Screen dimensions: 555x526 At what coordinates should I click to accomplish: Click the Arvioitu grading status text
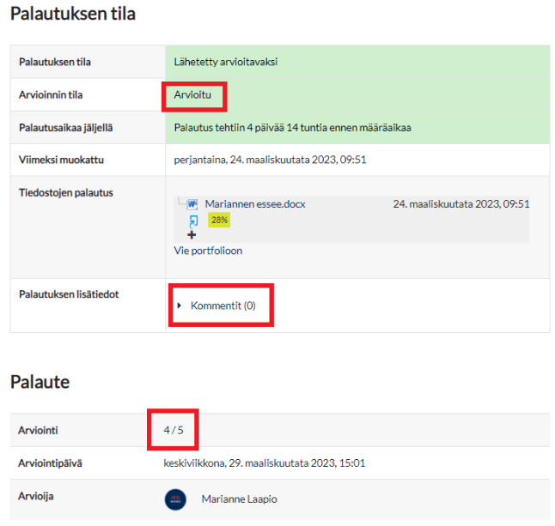point(192,94)
